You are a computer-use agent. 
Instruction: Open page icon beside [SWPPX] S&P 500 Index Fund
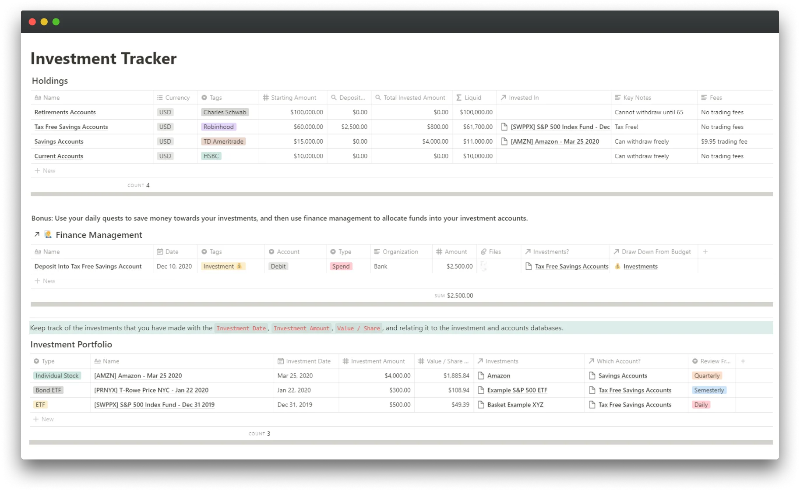(x=504, y=127)
